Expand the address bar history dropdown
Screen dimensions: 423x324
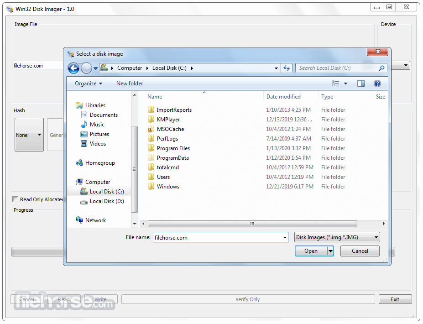tap(276, 68)
